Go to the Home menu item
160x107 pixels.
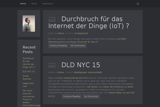click(x=23, y=3)
